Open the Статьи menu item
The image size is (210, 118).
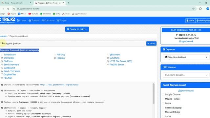tap(22, 20)
